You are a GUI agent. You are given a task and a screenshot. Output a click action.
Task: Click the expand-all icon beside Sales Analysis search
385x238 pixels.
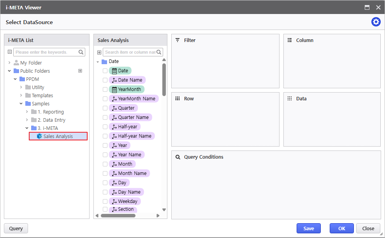pos(99,52)
